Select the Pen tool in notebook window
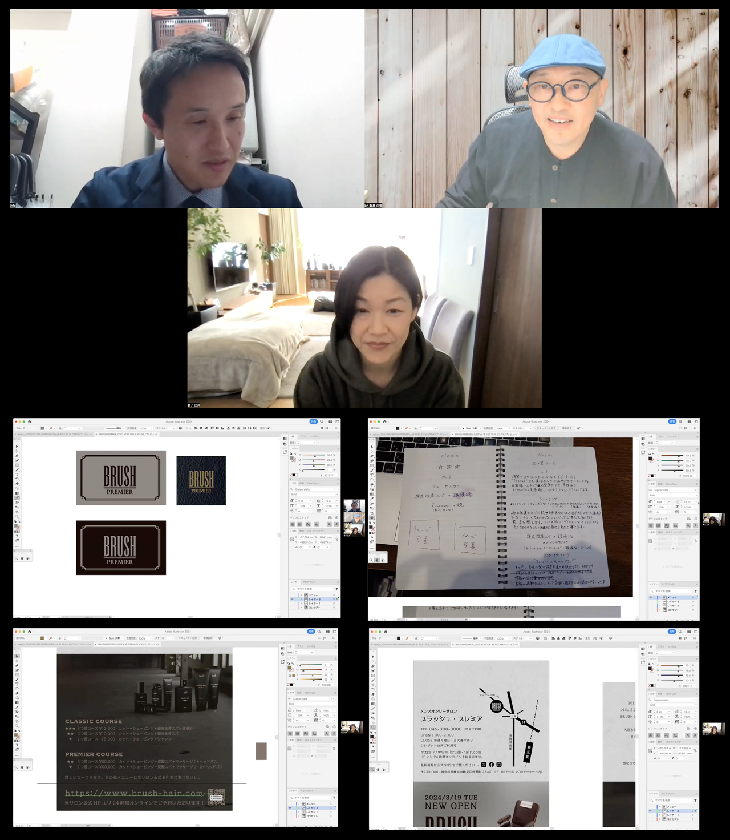Viewport: 730px width, 840px height. [x=372, y=456]
